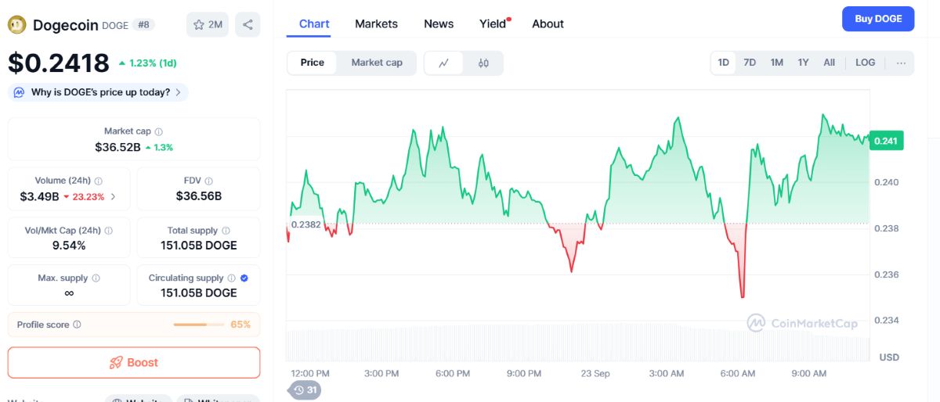Screen dimensions: 940x402
Task: Select Price chart mode
Action: pos(312,63)
